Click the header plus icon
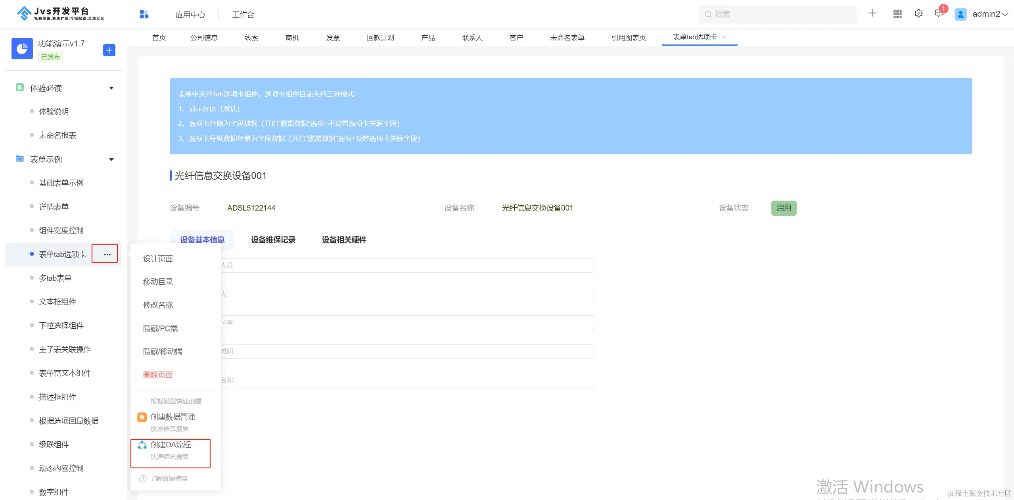The width and height of the screenshot is (1014, 500). pyautogui.click(x=872, y=13)
